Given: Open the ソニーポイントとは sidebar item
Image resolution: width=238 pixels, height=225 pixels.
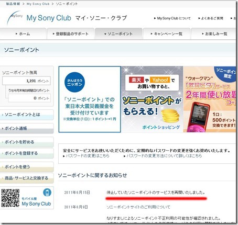Looking at the screenshot, I should (x=27, y=115).
